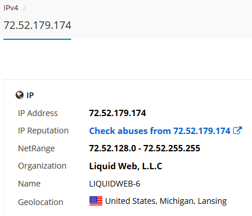Click the Name field label
This screenshot has width=252, height=216.
pos(29,184)
